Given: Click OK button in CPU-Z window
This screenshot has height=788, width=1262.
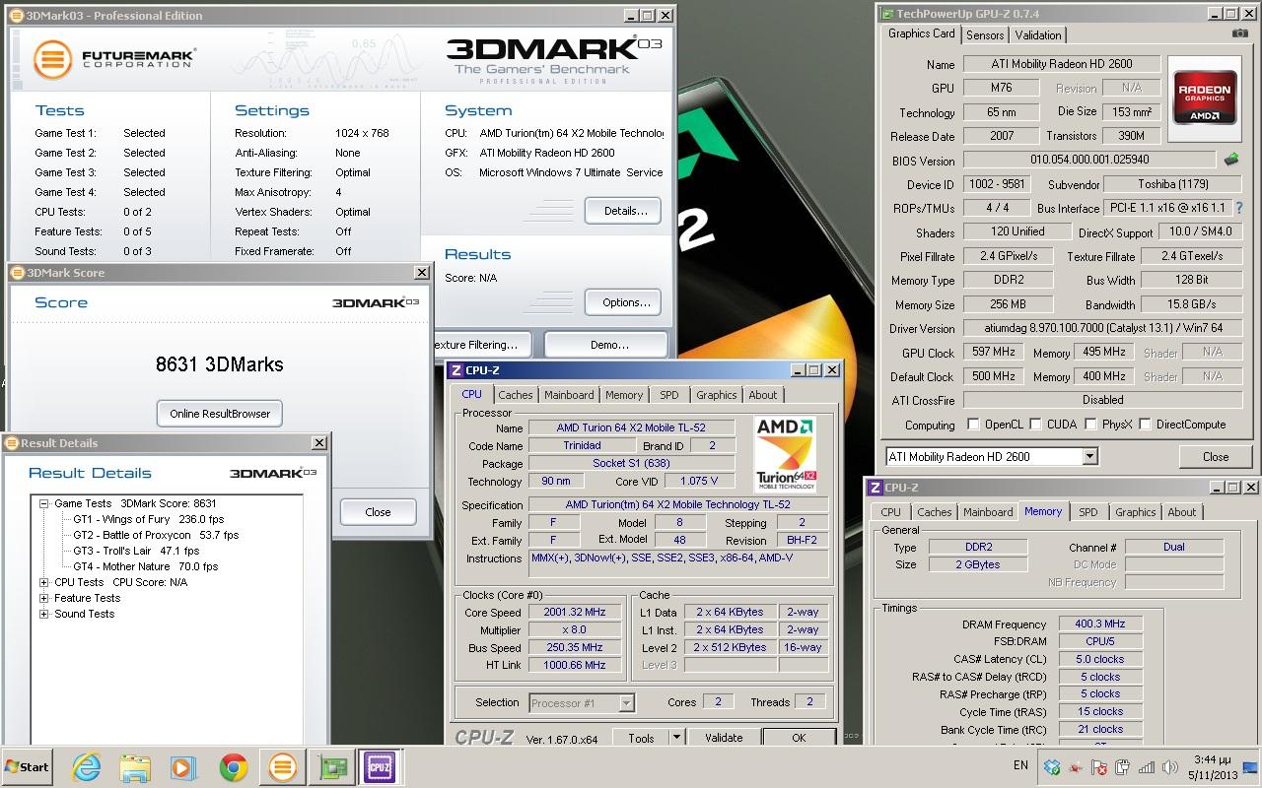Looking at the screenshot, I should click(799, 738).
